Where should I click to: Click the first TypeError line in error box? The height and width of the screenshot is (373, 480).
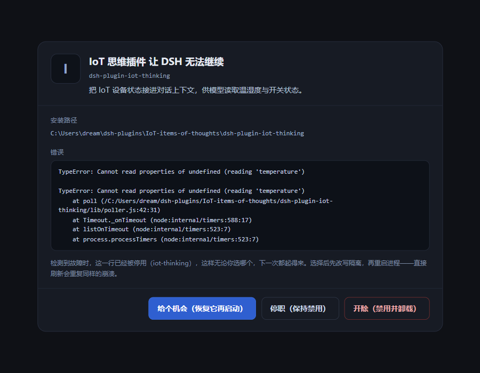(181, 172)
